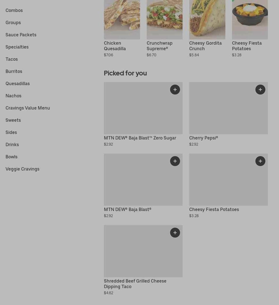279x305 pixels.
Task: Open the Chicken Quesadilla item photo
Action: tap(122, 19)
